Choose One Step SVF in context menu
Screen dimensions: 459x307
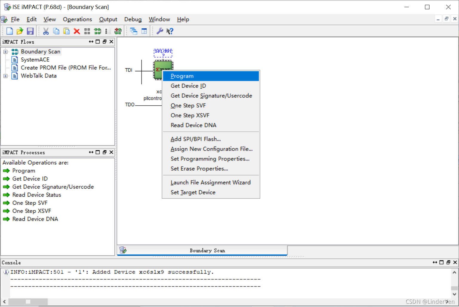(211, 106)
